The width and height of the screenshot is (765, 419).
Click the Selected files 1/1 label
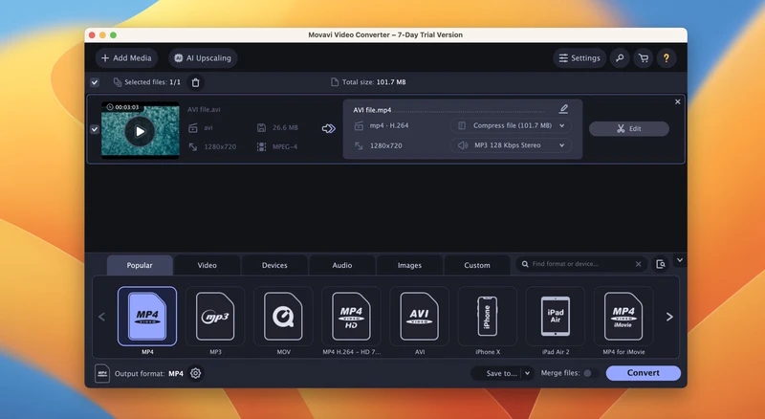[x=152, y=82]
